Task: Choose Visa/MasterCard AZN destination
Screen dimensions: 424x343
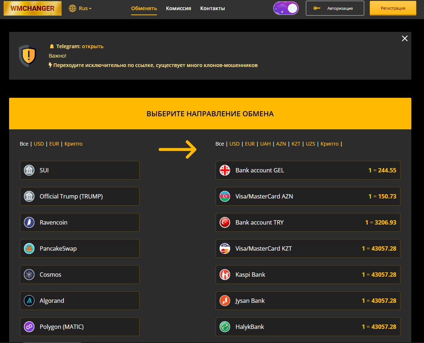Action: (308, 196)
